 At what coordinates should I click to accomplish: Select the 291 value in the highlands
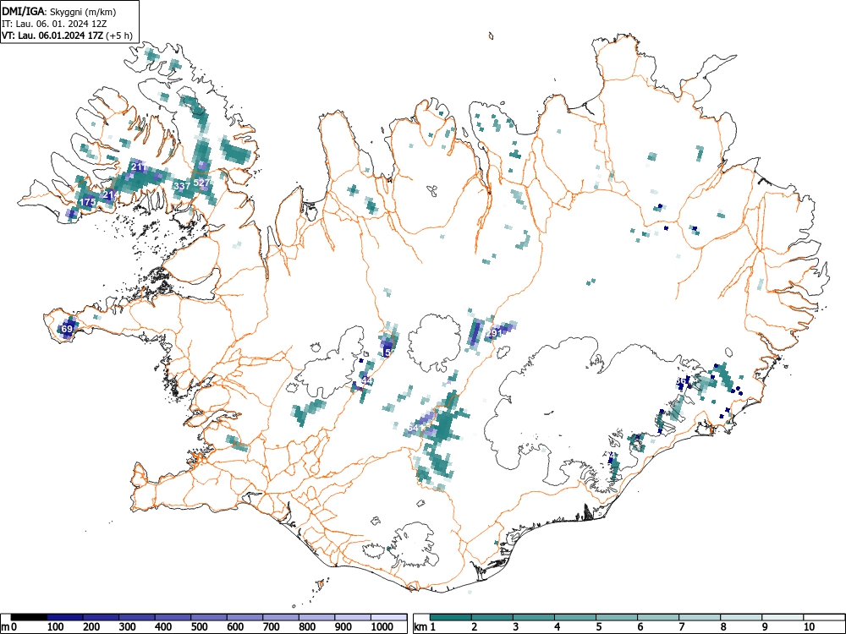pos(494,334)
